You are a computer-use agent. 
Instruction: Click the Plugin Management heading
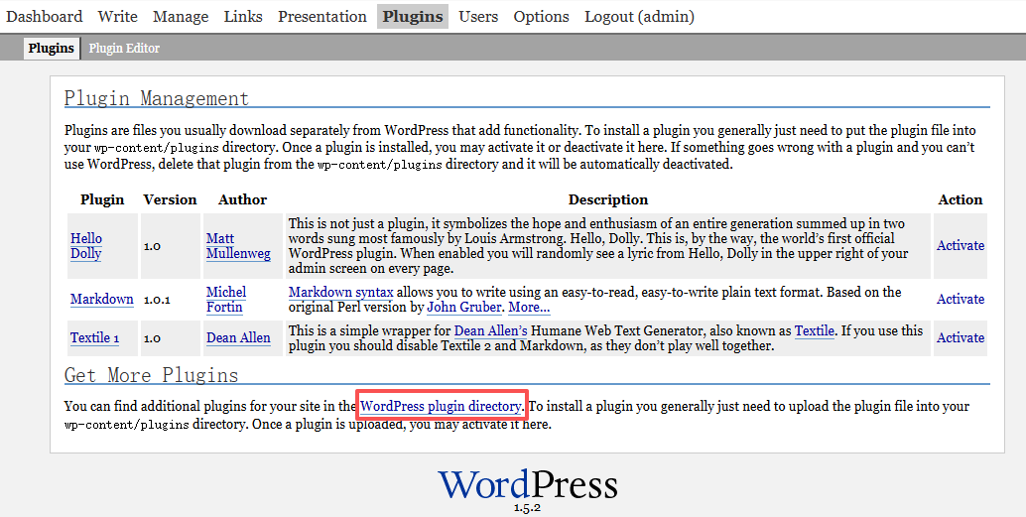click(x=157, y=98)
